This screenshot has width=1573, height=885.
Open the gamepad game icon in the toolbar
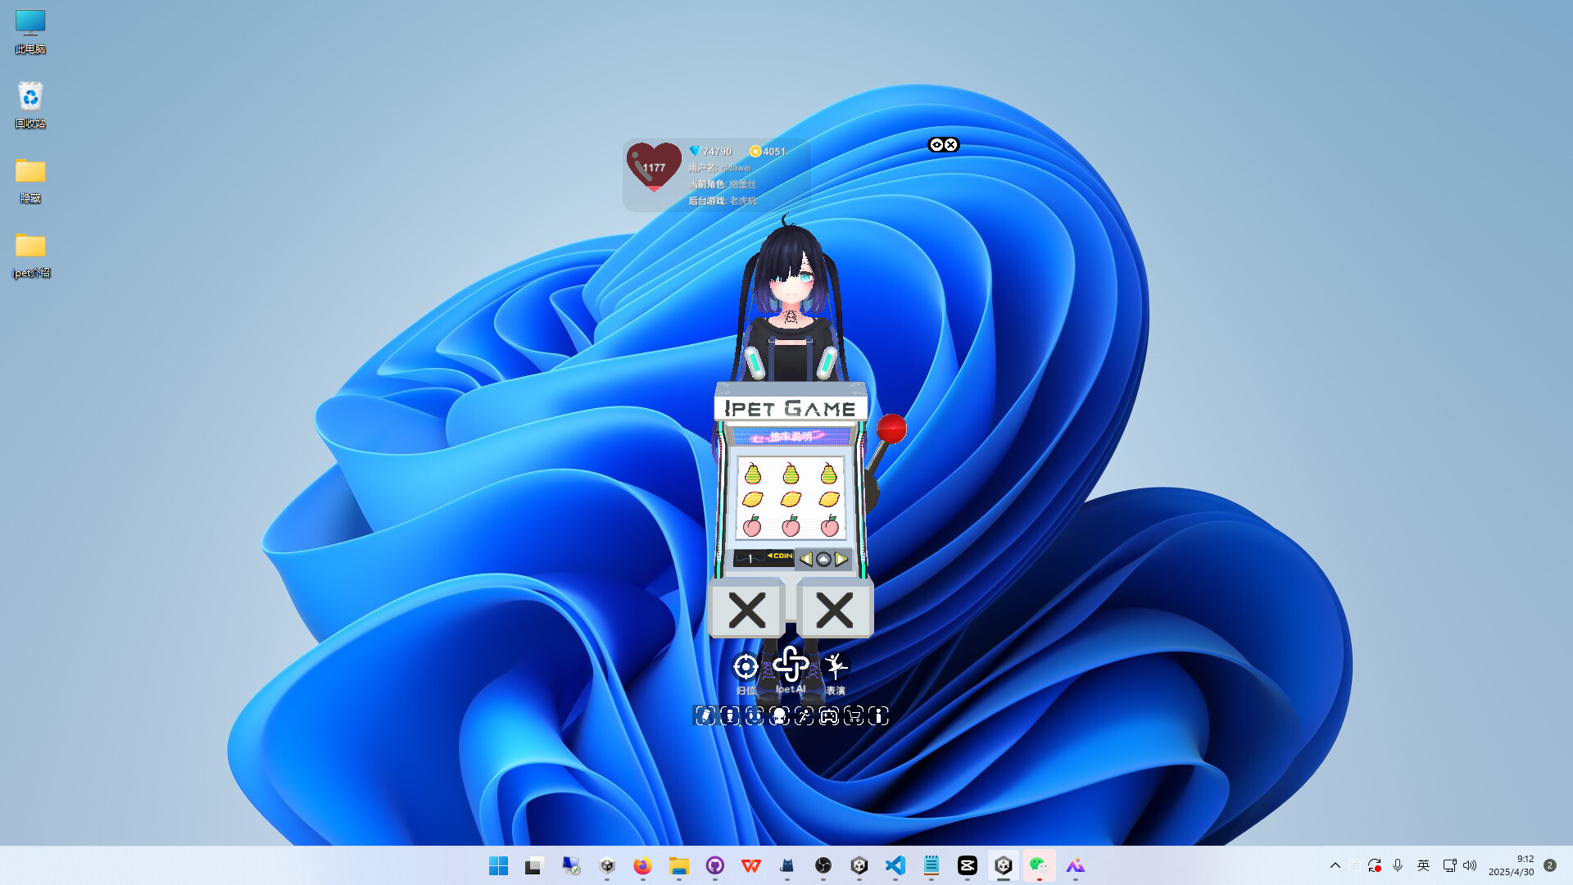[x=830, y=716]
